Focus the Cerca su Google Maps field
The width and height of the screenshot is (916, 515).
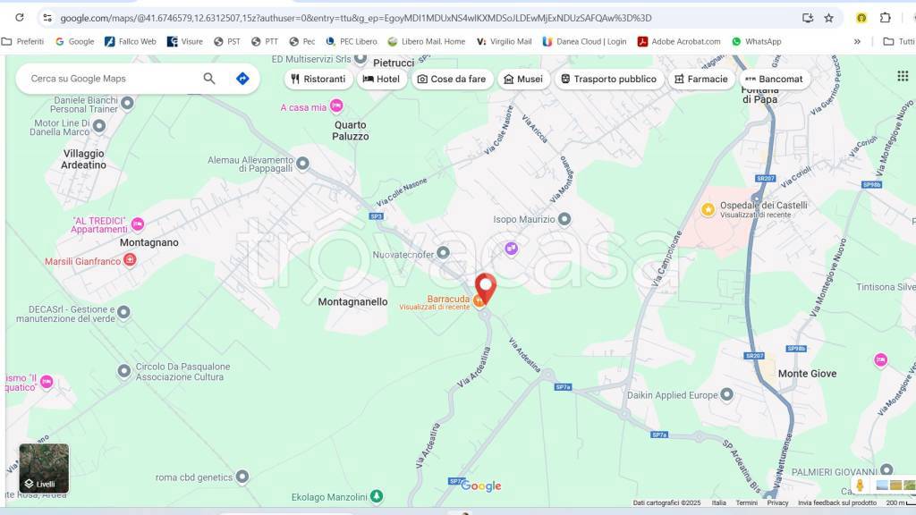(x=107, y=79)
